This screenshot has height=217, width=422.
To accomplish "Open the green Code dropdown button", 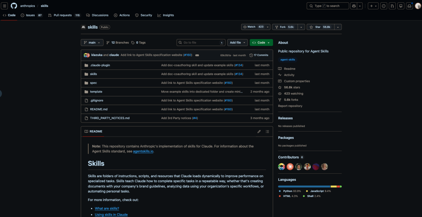I will [x=261, y=43].
